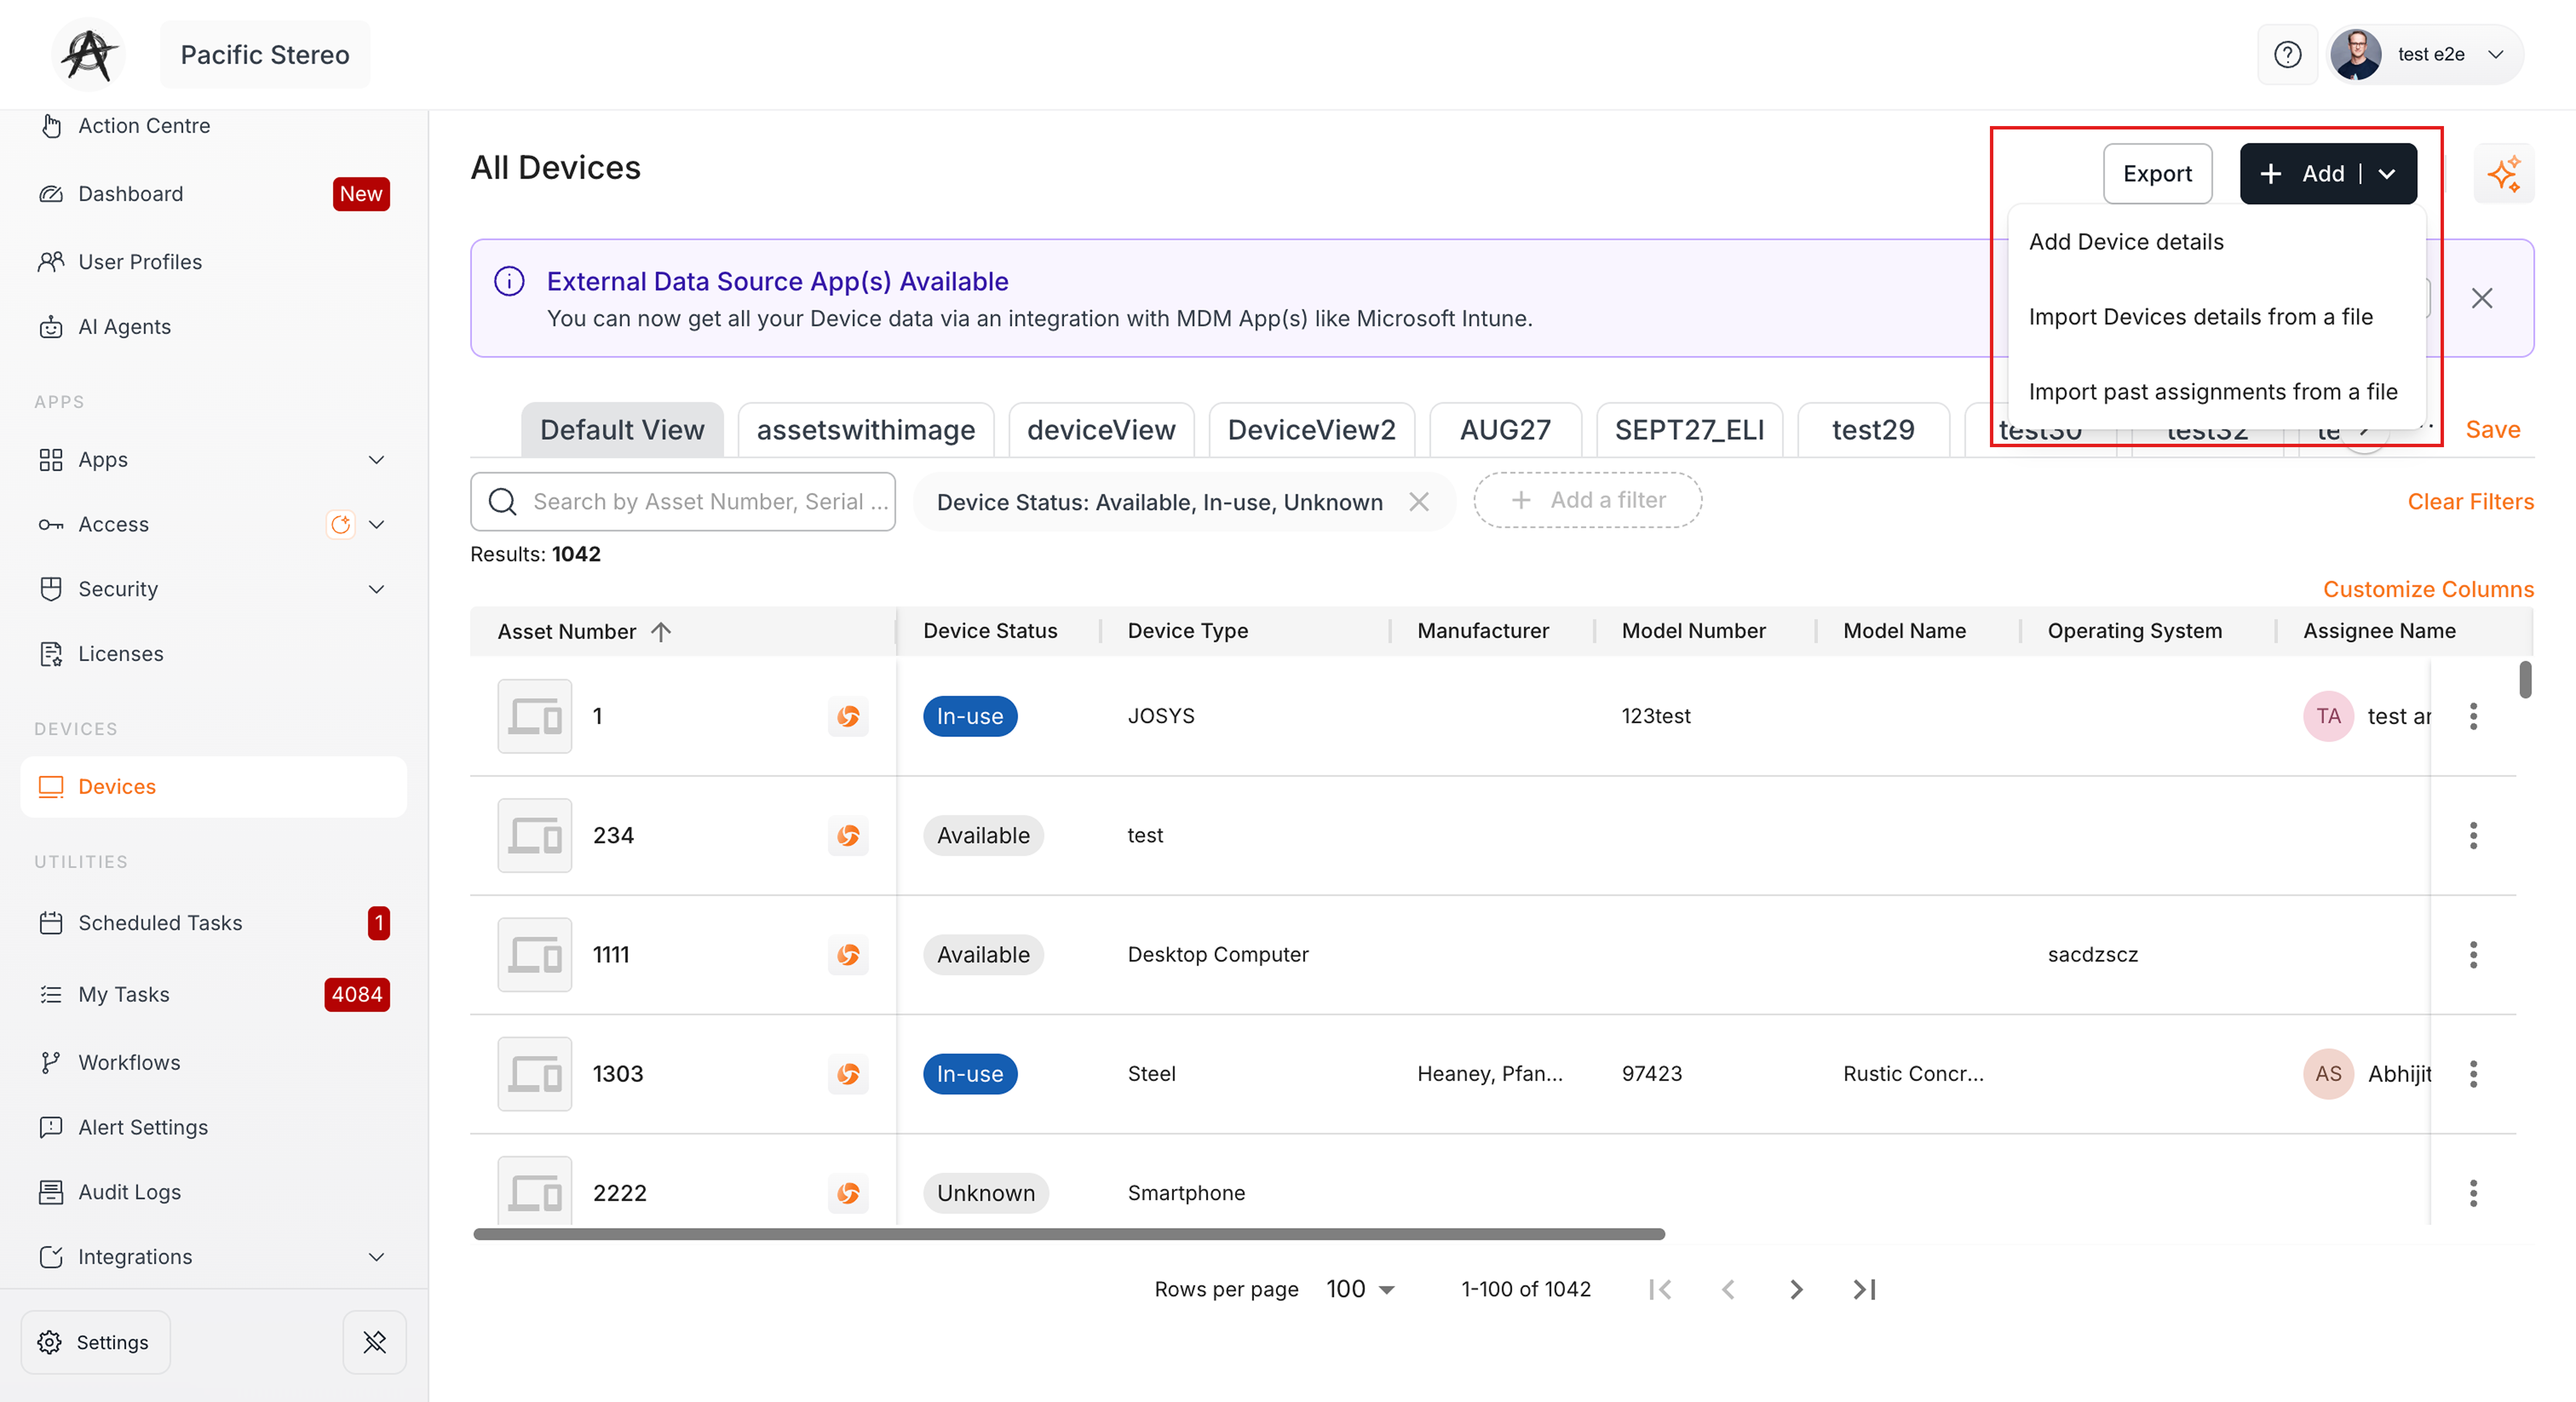Switch to the DeviceView2 tab
Viewport: 2576px width, 1402px height.
(1311, 430)
